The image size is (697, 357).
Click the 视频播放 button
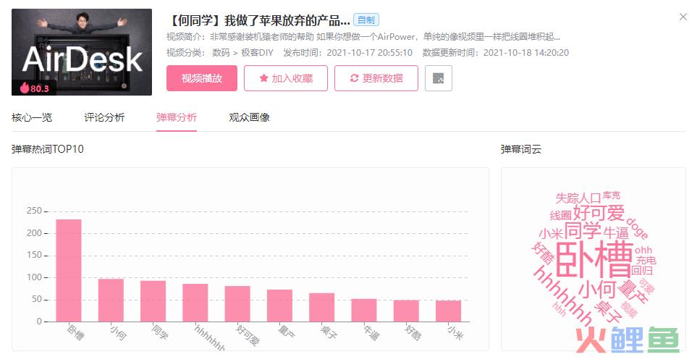pos(202,78)
